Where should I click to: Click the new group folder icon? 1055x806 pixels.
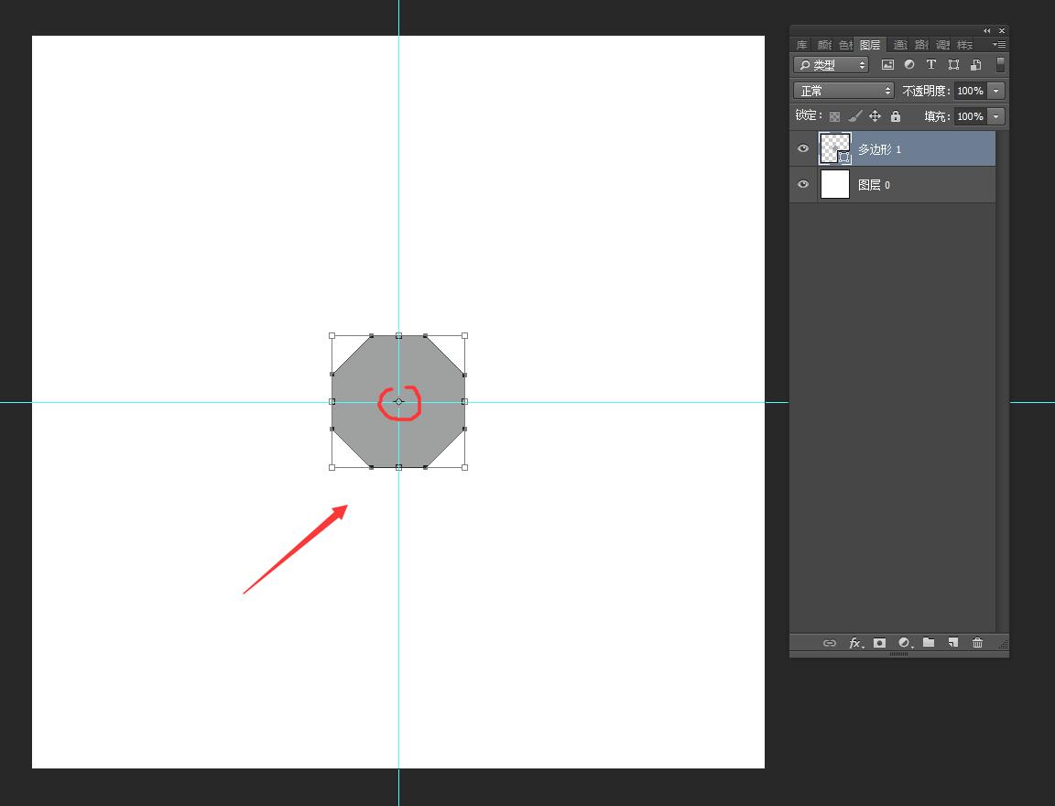[928, 643]
